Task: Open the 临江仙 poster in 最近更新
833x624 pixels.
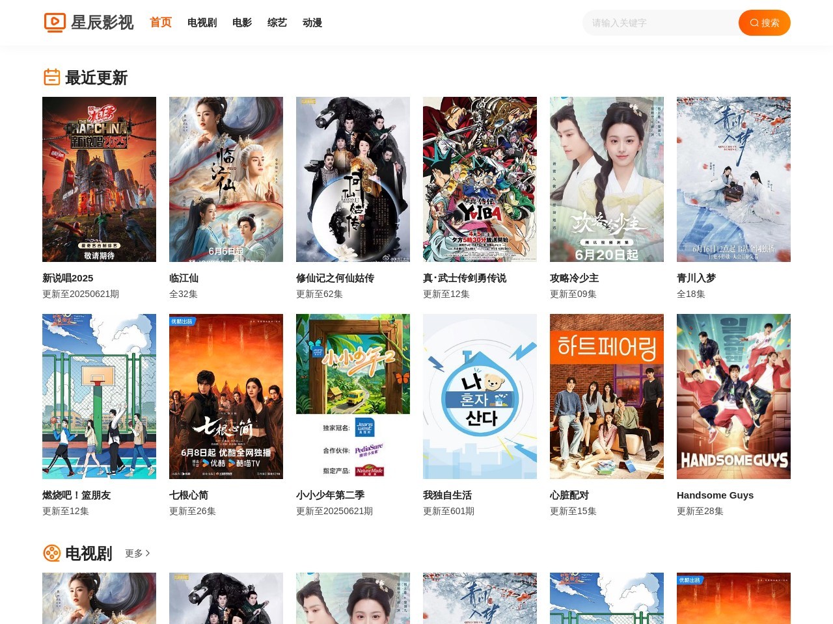Action: pyautogui.click(x=226, y=179)
